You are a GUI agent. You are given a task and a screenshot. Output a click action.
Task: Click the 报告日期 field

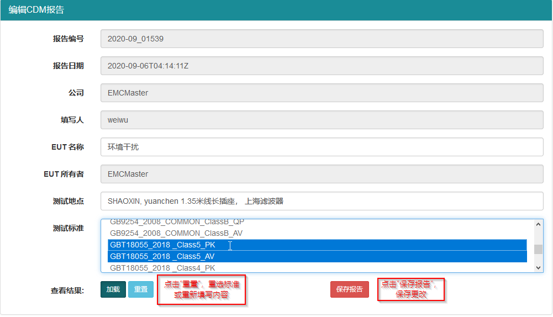pos(322,66)
